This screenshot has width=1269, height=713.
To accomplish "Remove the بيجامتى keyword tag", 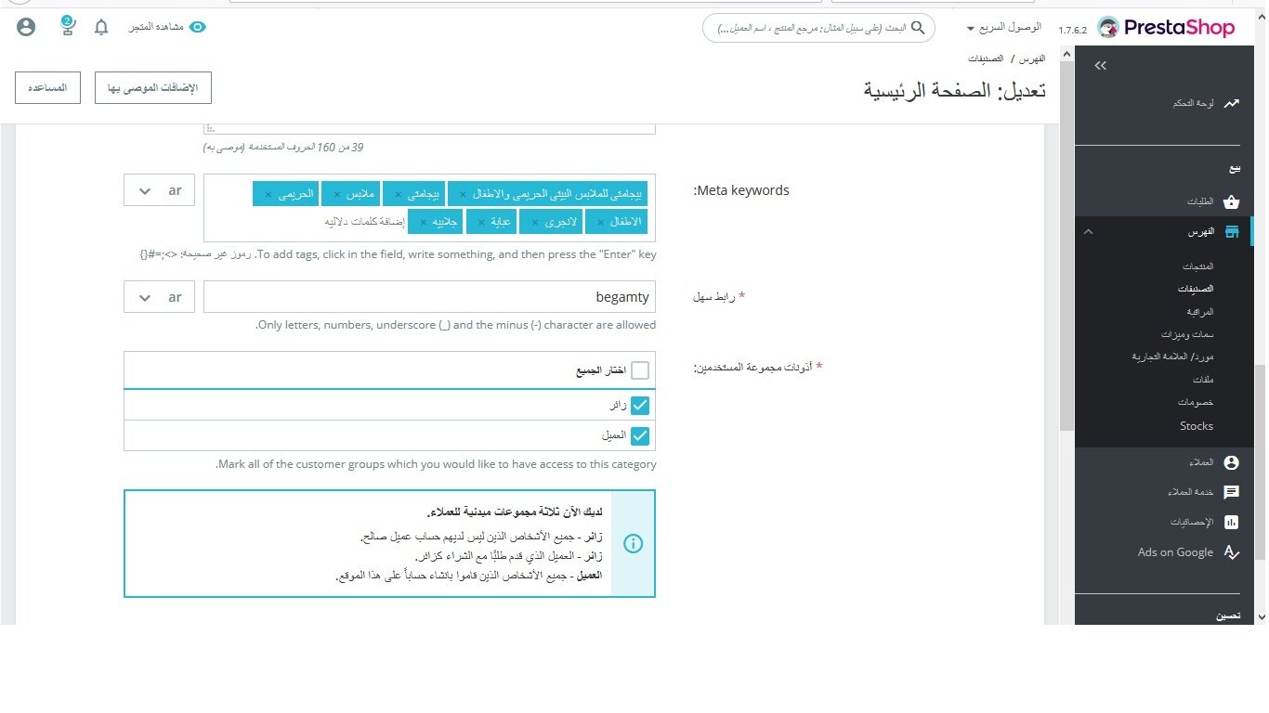I will [398, 194].
